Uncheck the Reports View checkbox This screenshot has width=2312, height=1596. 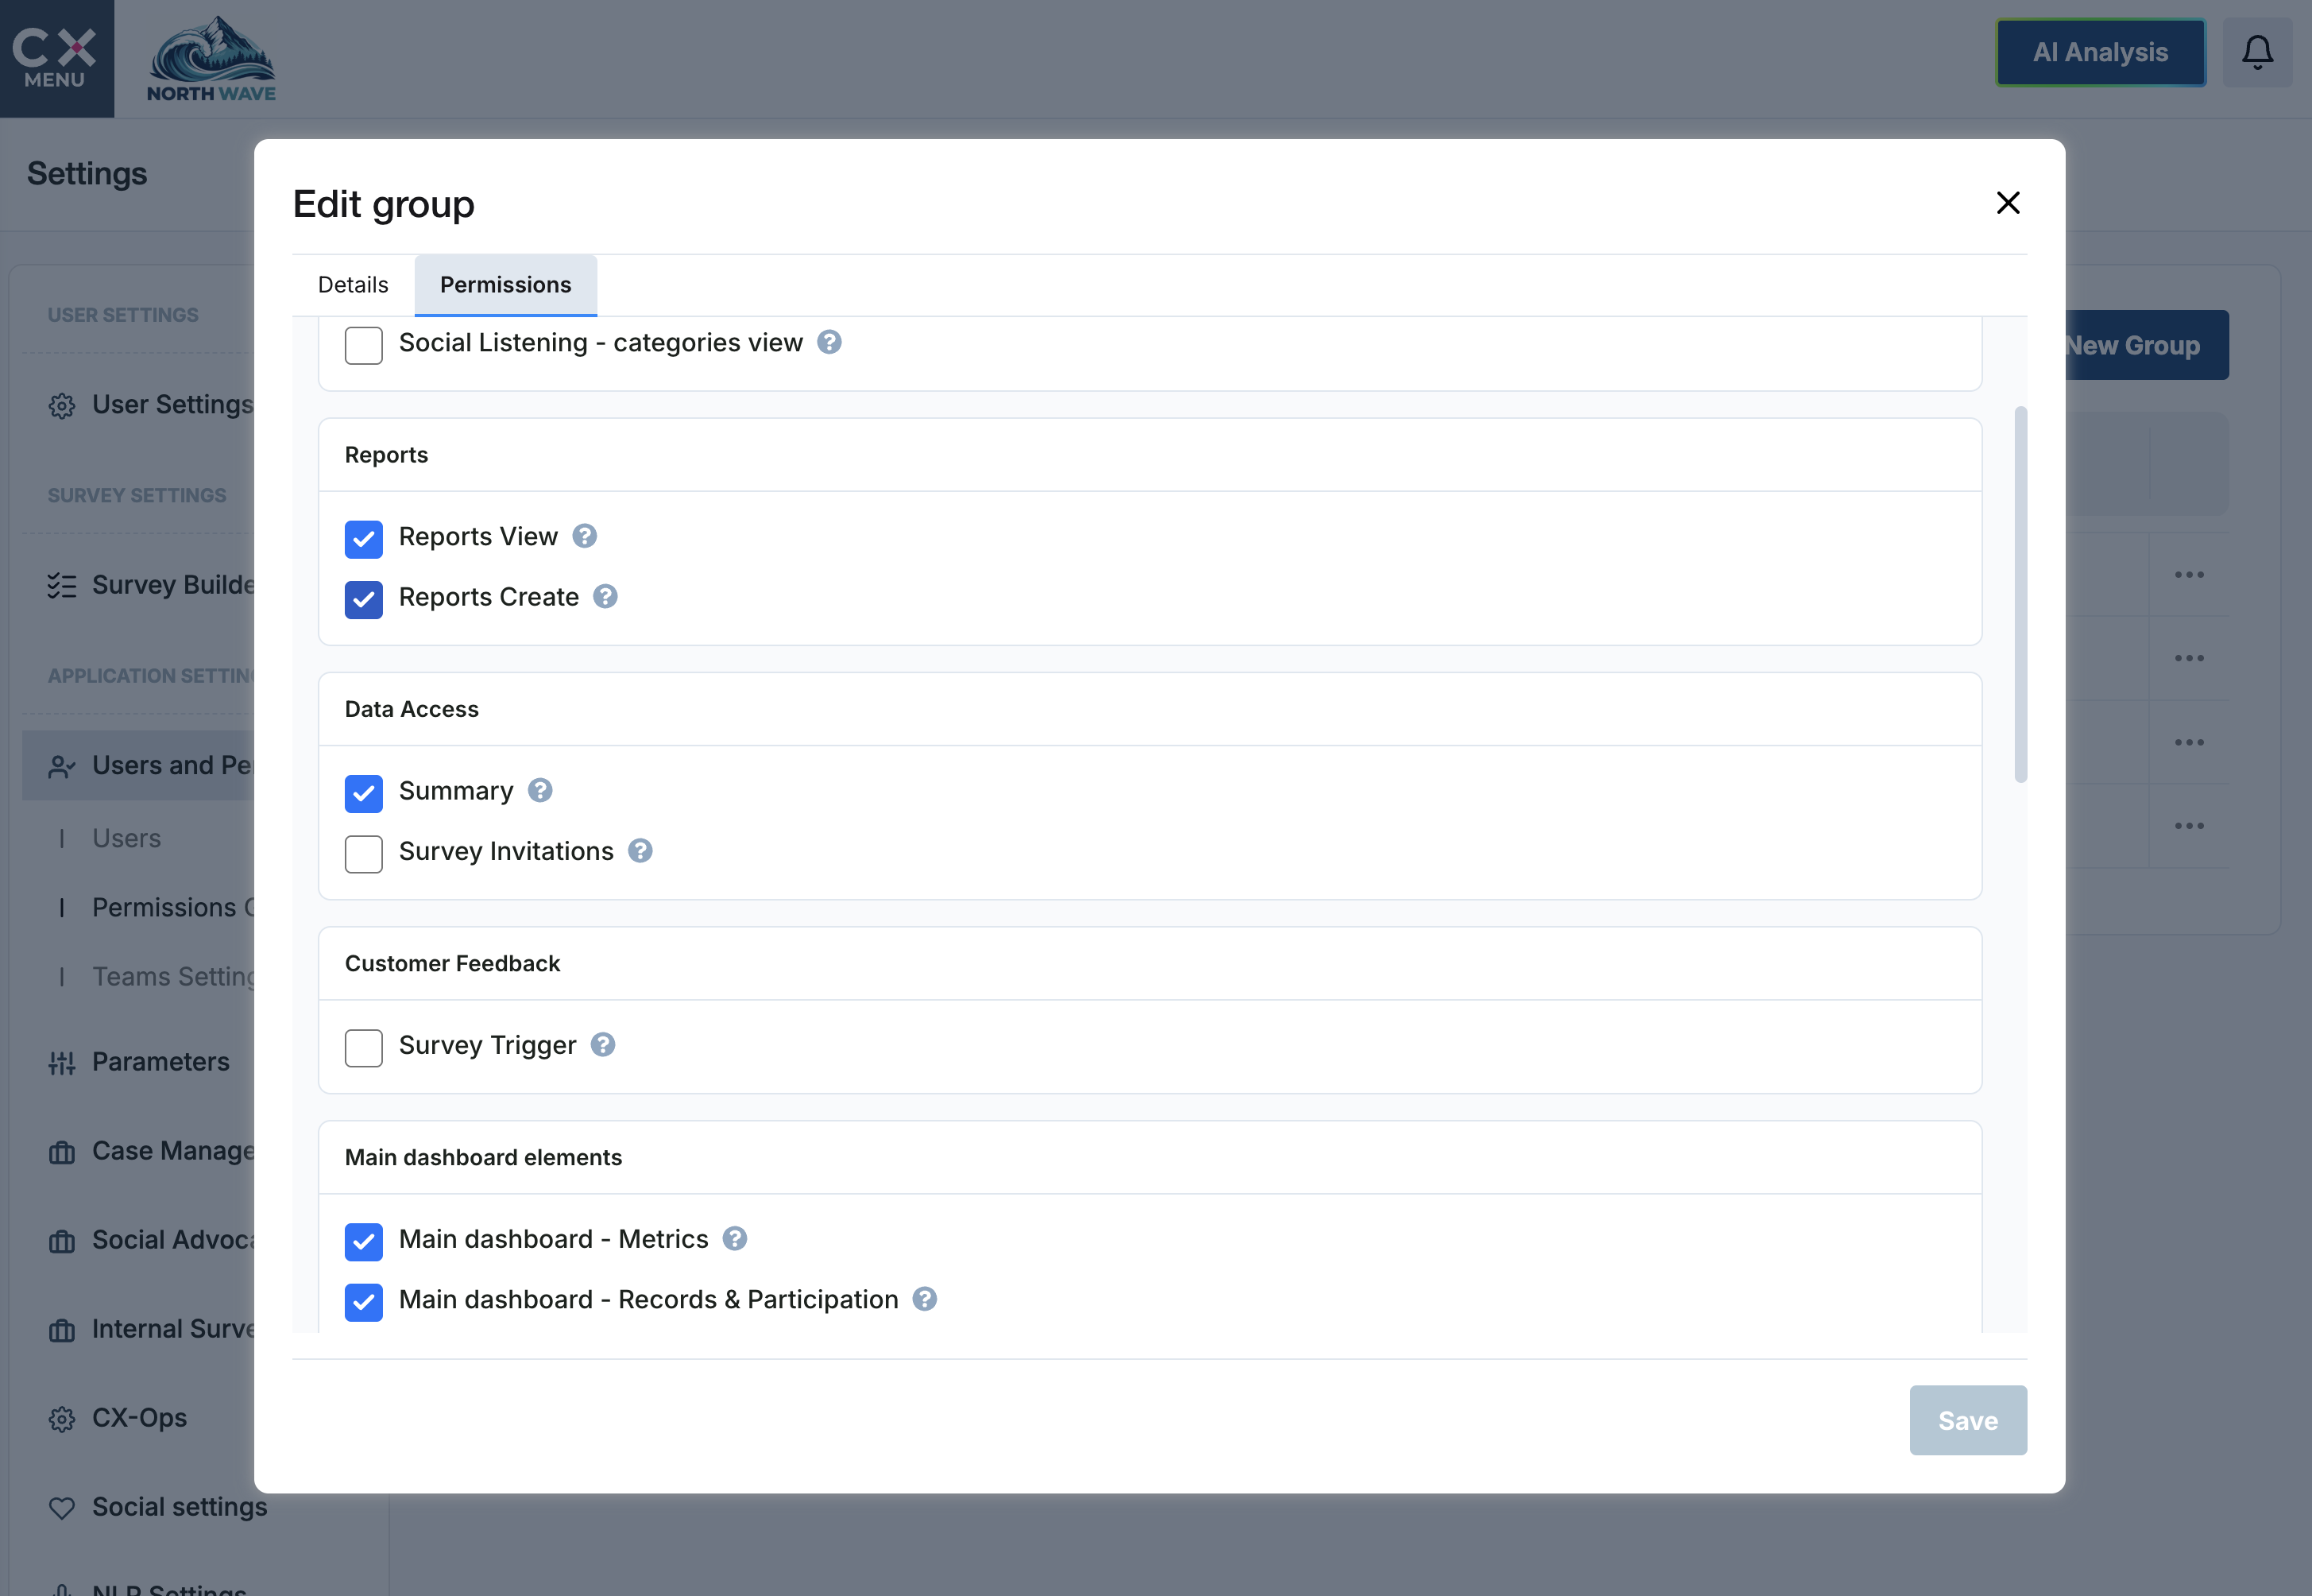coord(364,539)
